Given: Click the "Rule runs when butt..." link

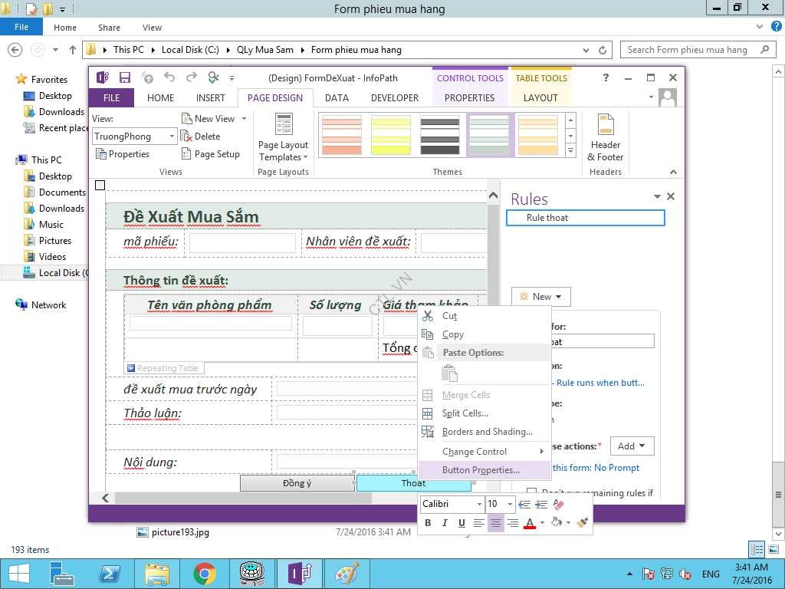Looking at the screenshot, I should click(600, 383).
